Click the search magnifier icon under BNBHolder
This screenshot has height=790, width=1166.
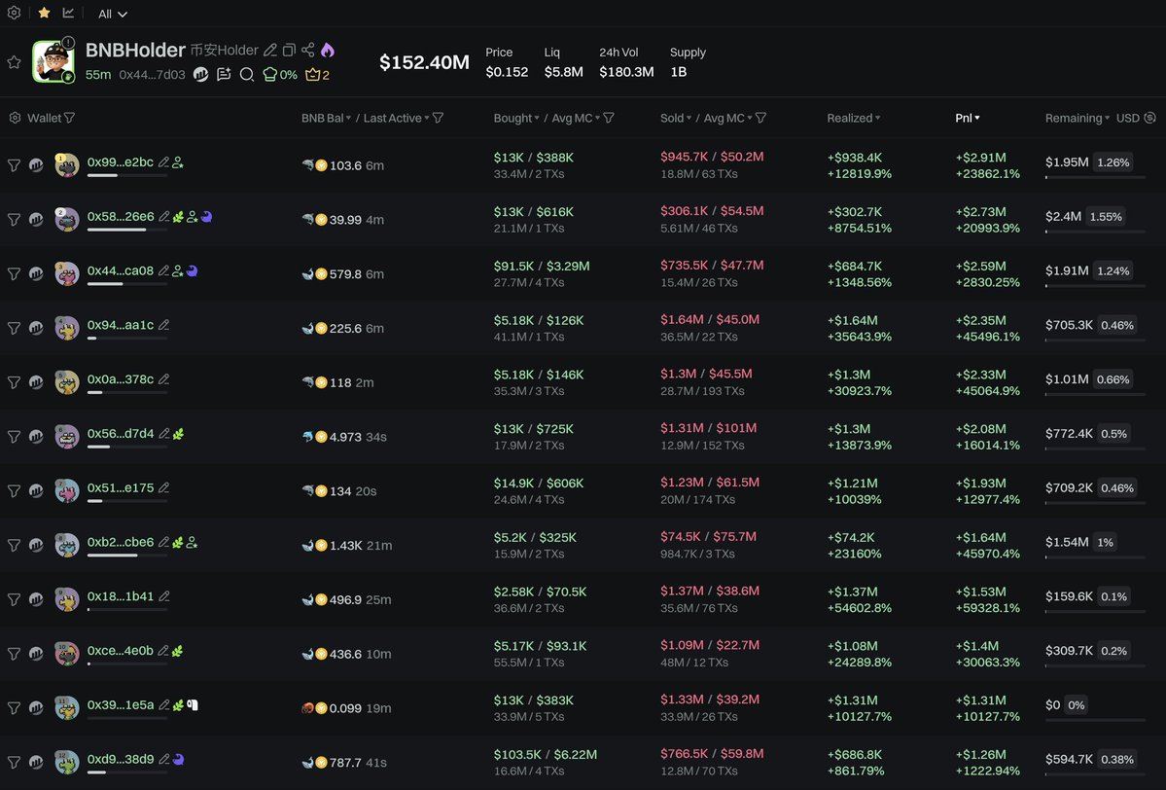point(247,75)
